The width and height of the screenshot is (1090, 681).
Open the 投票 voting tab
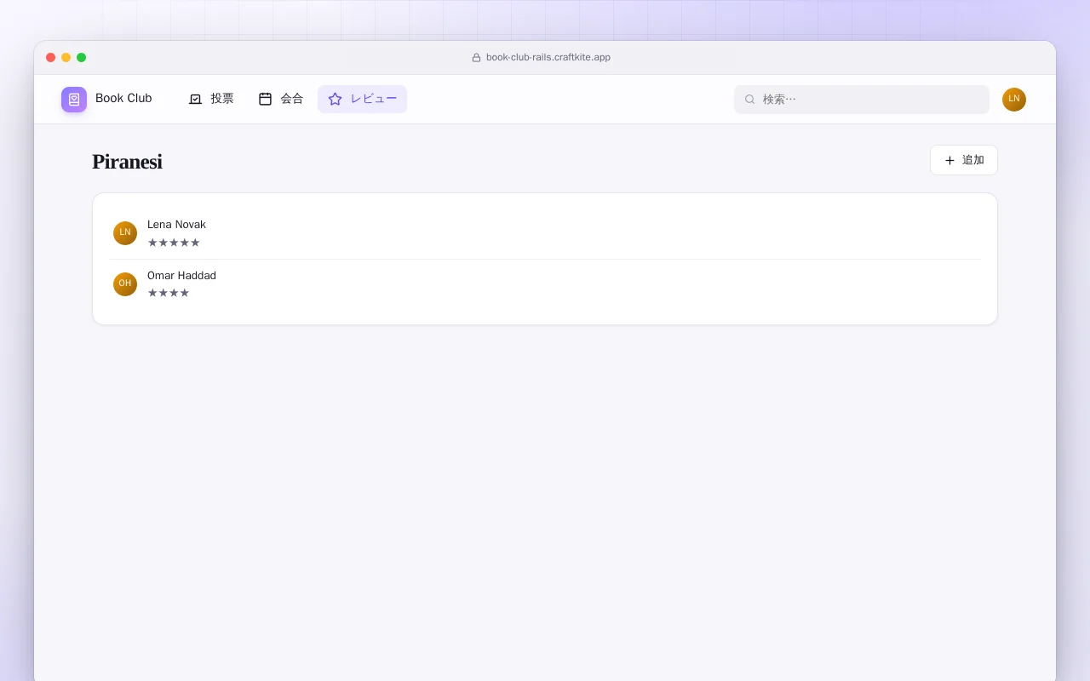(x=211, y=99)
